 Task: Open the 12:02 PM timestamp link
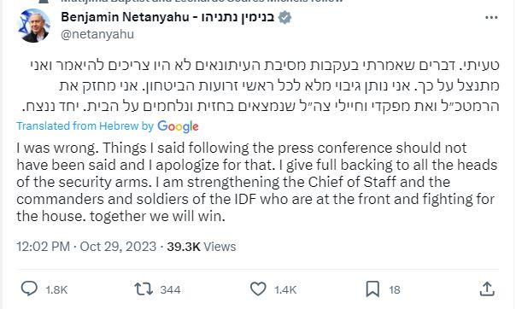(43, 247)
